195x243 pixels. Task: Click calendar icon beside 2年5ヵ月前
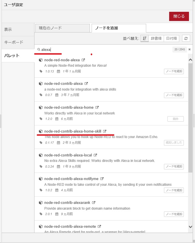tap(58, 143)
